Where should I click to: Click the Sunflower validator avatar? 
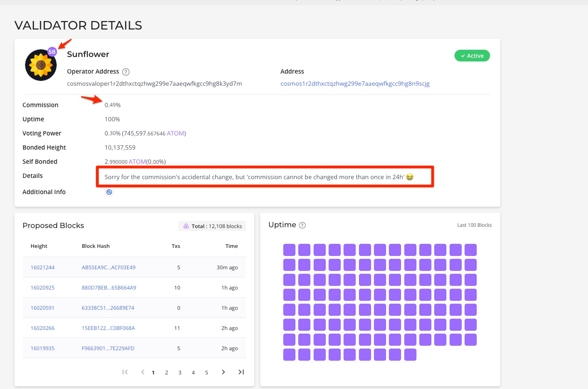[x=40, y=65]
